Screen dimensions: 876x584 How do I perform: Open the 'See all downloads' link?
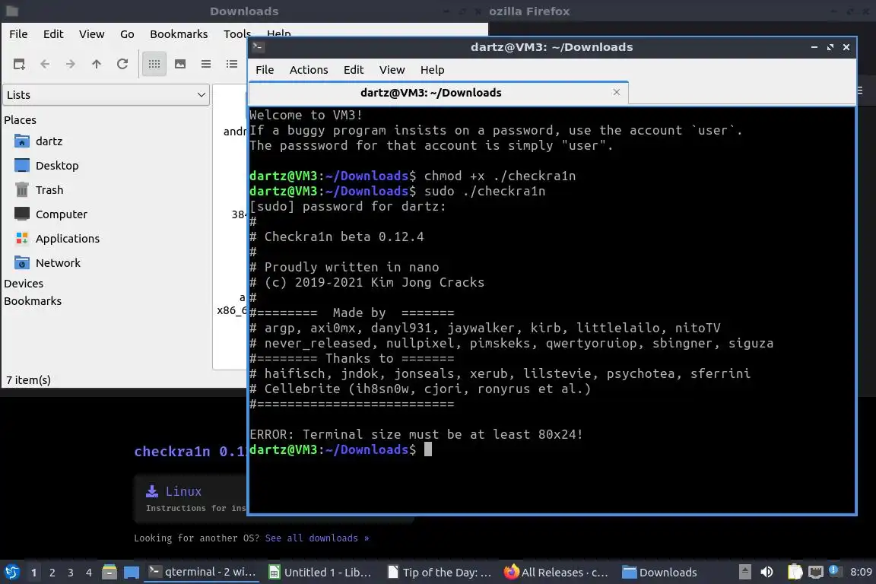point(317,538)
